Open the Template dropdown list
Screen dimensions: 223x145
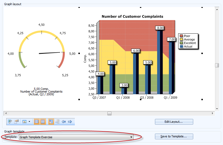point(131,137)
